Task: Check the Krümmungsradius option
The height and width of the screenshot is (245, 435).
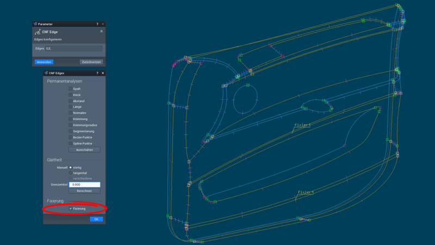Action: pos(70,125)
